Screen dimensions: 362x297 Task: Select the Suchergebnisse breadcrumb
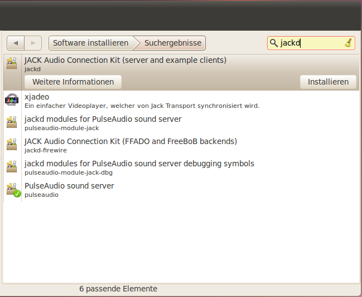click(173, 43)
